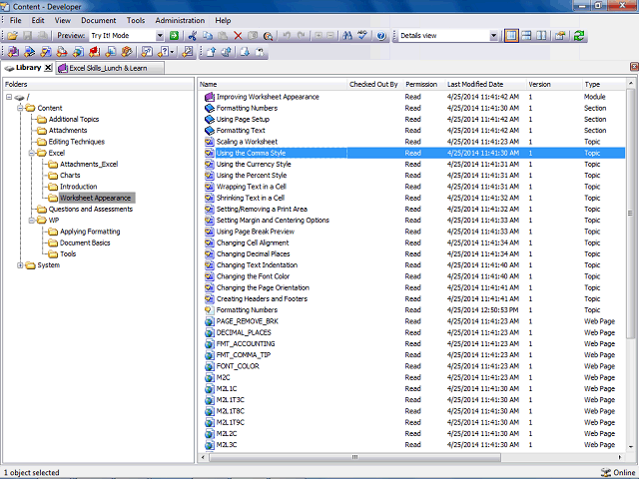
Task: Click the Find in Library magnifier globe icon
Action: click(268, 36)
